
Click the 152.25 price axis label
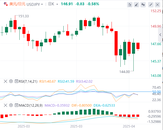point(156,11)
